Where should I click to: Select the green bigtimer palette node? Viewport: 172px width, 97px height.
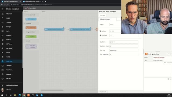pos(31,37)
